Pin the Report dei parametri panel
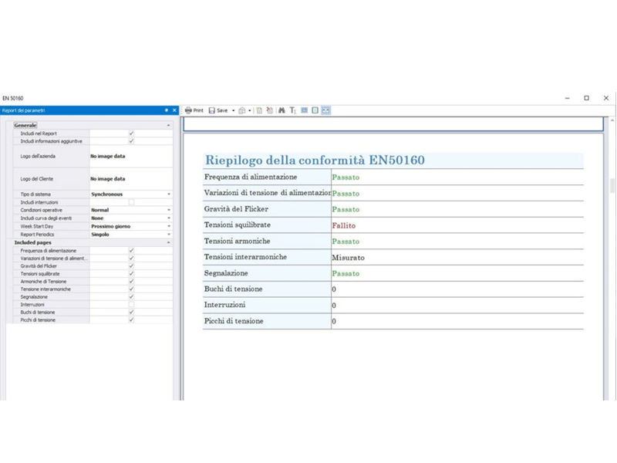This screenshot has width=617, height=463. 166,110
